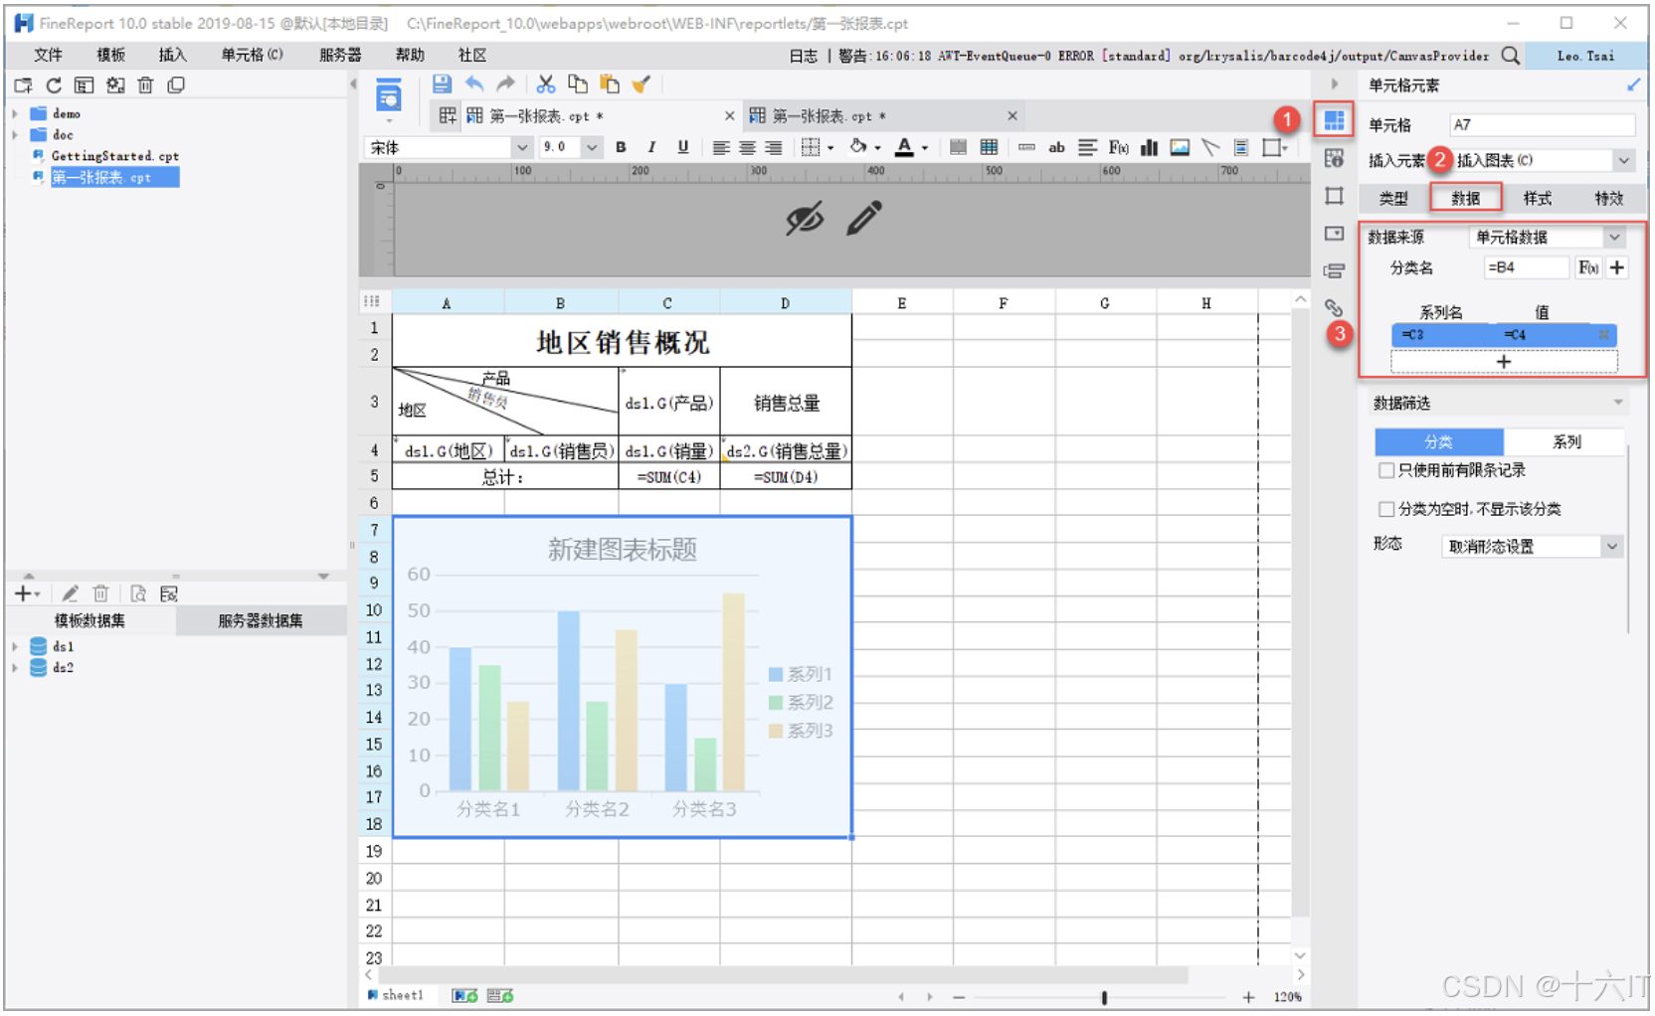Expand dataset ds2
This screenshot has height=1016, width=1655.
(15, 668)
